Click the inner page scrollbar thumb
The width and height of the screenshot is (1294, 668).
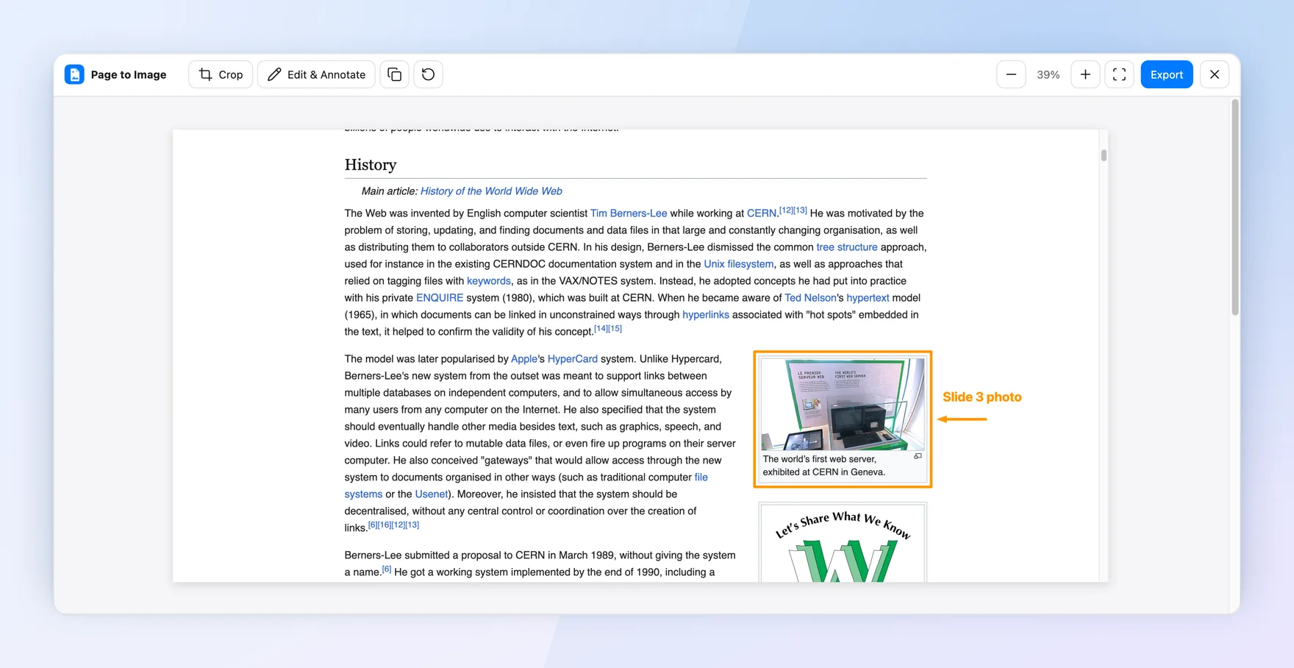1104,155
